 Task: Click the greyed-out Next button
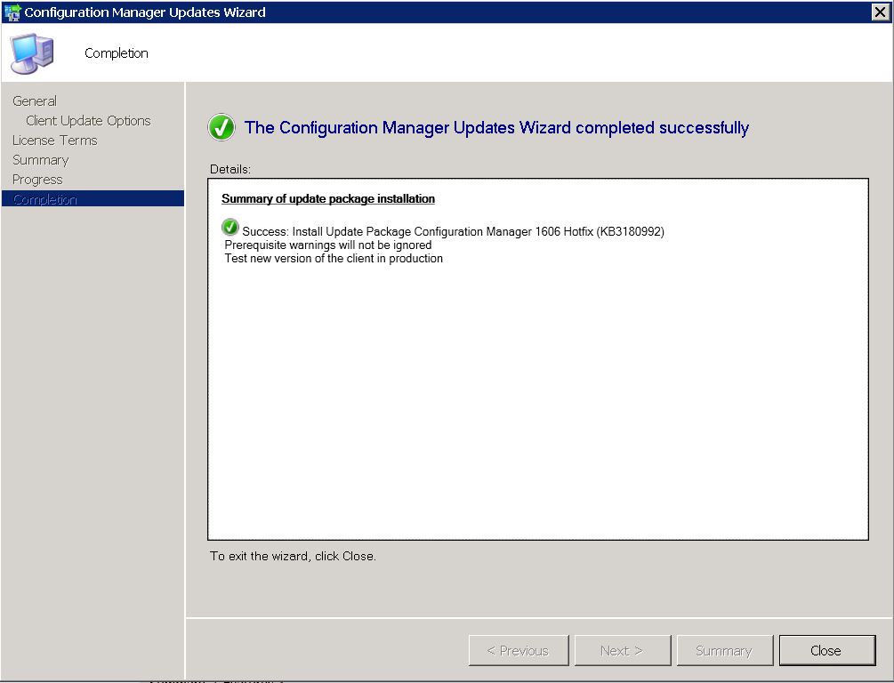(622, 650)
